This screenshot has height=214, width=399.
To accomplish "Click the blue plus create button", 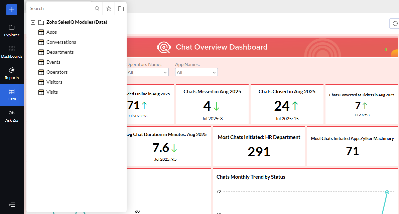I will (x=12, y=10).
